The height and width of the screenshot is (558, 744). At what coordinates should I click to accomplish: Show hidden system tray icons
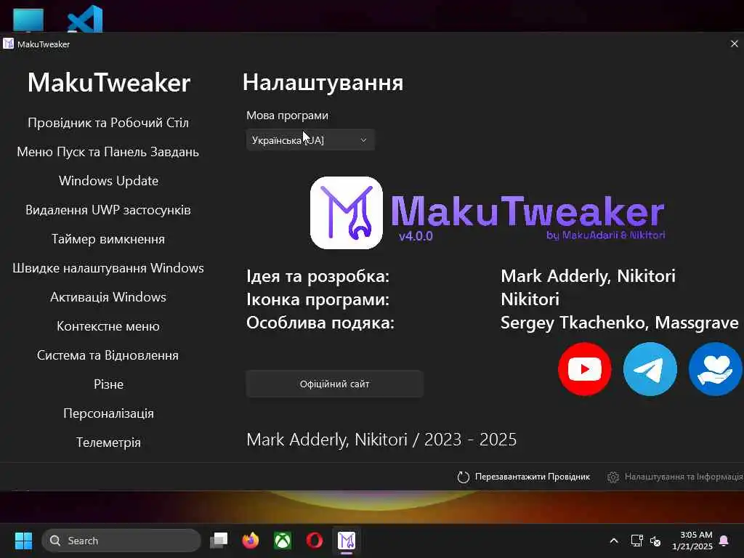click(613, 541)
